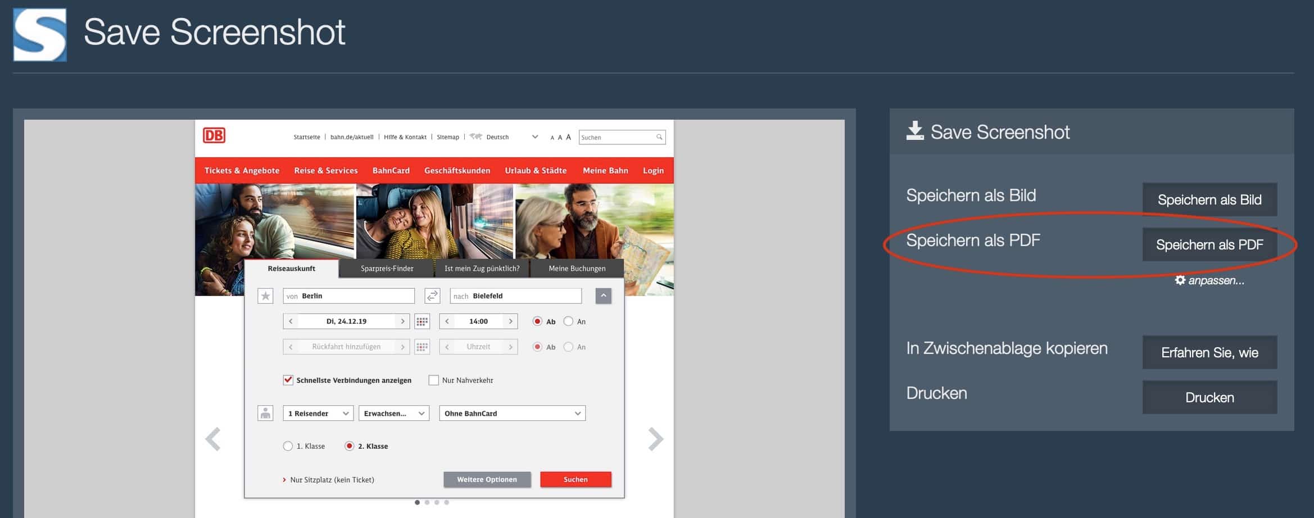Select Ab radio for outbound trip
Screen dimensions: 1314x518
pyautogui.click(x=537, y=321)
